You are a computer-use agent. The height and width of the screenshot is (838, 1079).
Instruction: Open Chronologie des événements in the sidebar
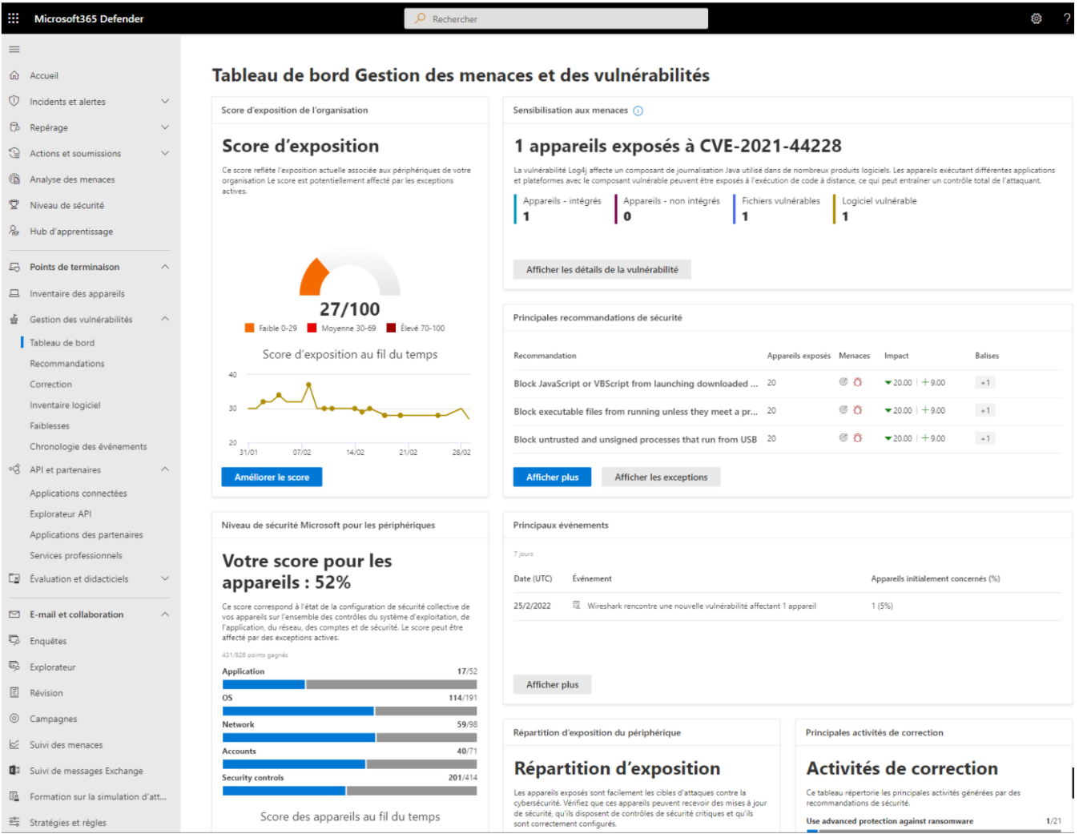click(x=88, y=447)
